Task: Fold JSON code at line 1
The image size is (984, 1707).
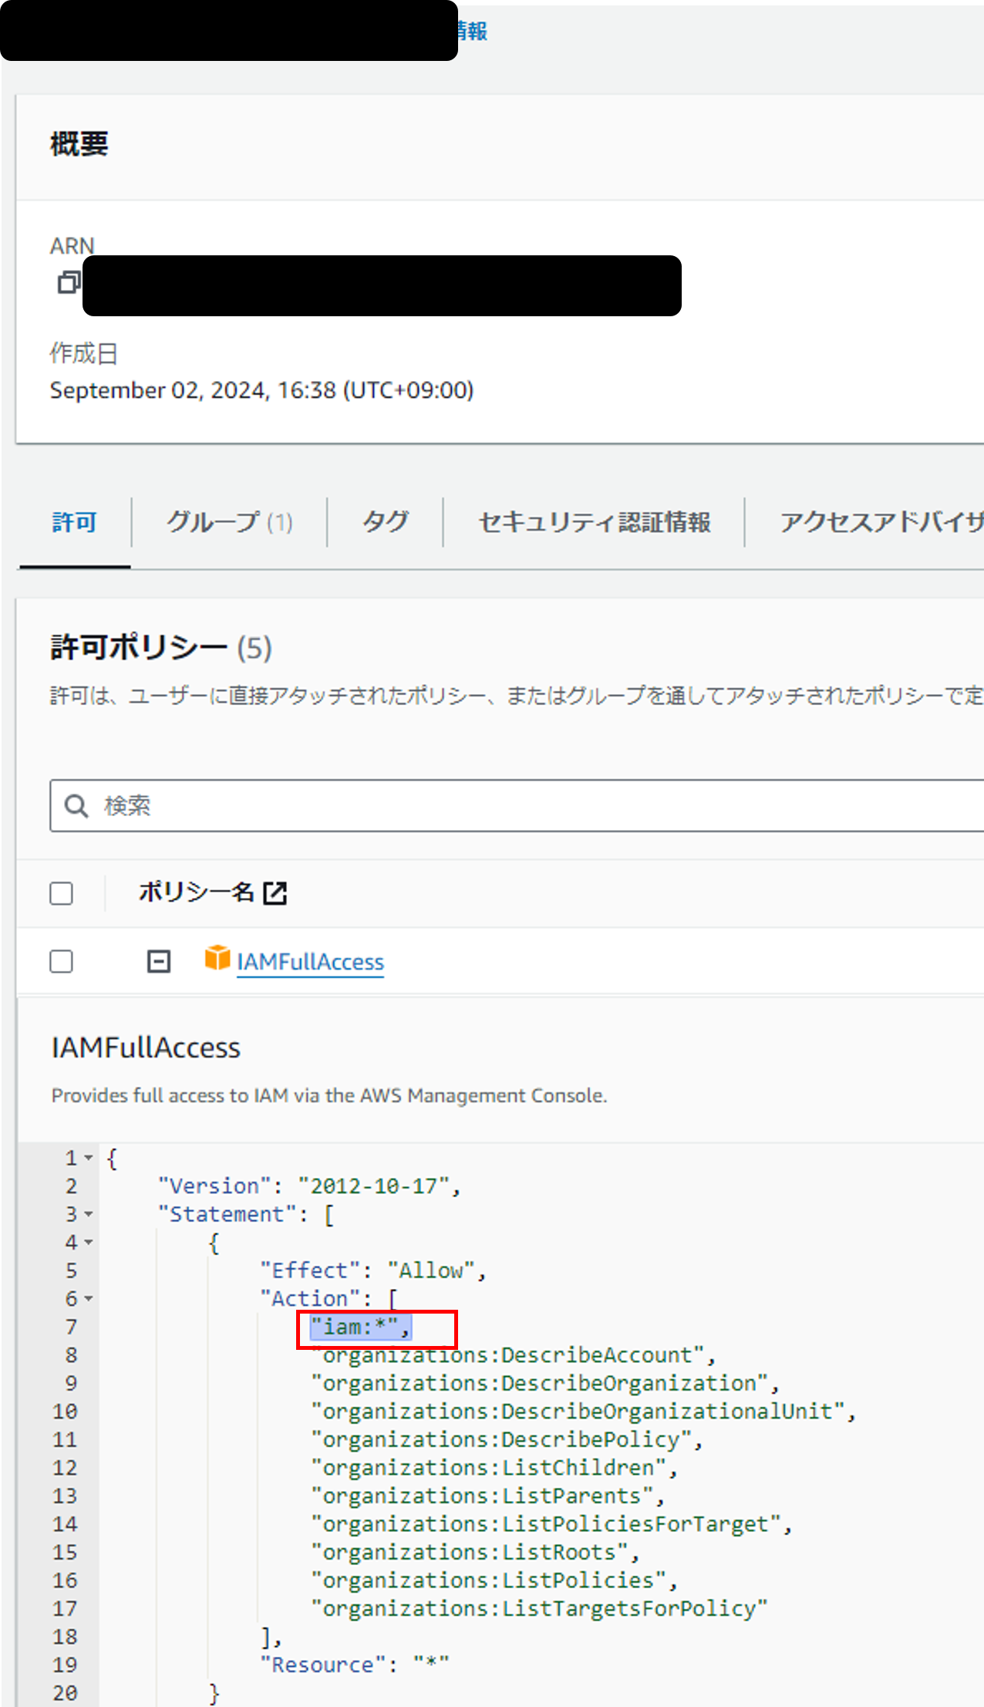Action: tap(89, 1158)
